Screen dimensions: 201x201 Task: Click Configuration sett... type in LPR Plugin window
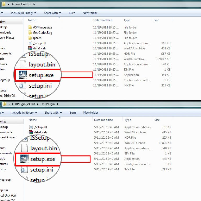click(x=138, y=164)
